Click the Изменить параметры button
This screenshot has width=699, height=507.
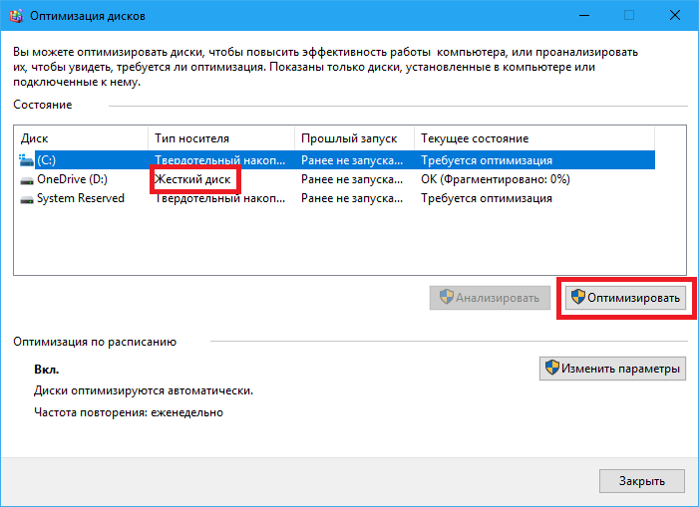(612, 369)
